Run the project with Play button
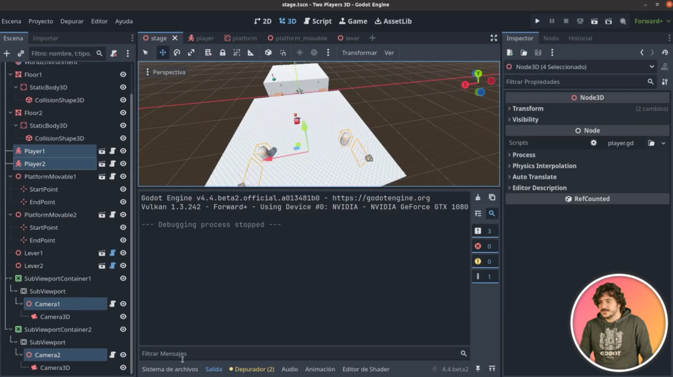Image resolution: width=673 pixels, height=377 pixels. click(538, 21)
